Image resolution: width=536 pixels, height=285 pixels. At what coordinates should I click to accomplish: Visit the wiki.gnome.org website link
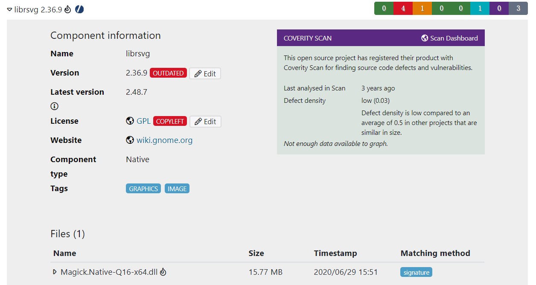pos(164,140)
